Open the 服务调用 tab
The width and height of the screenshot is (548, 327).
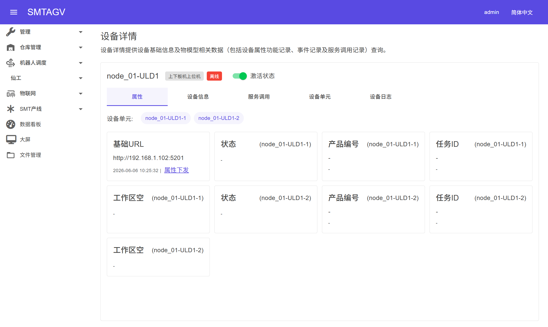259,97
